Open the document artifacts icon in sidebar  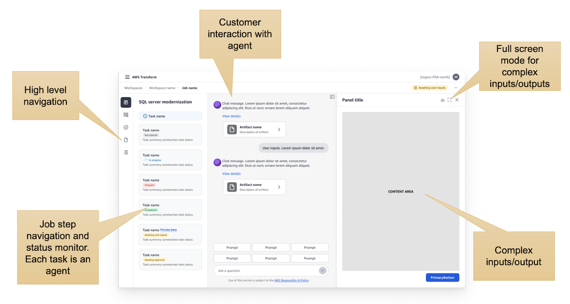point(126,140)
